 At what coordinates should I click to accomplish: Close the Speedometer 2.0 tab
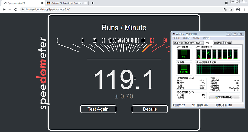42,3
